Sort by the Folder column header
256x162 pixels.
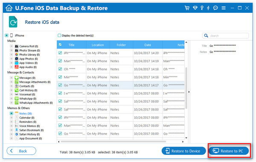point(121,45)
